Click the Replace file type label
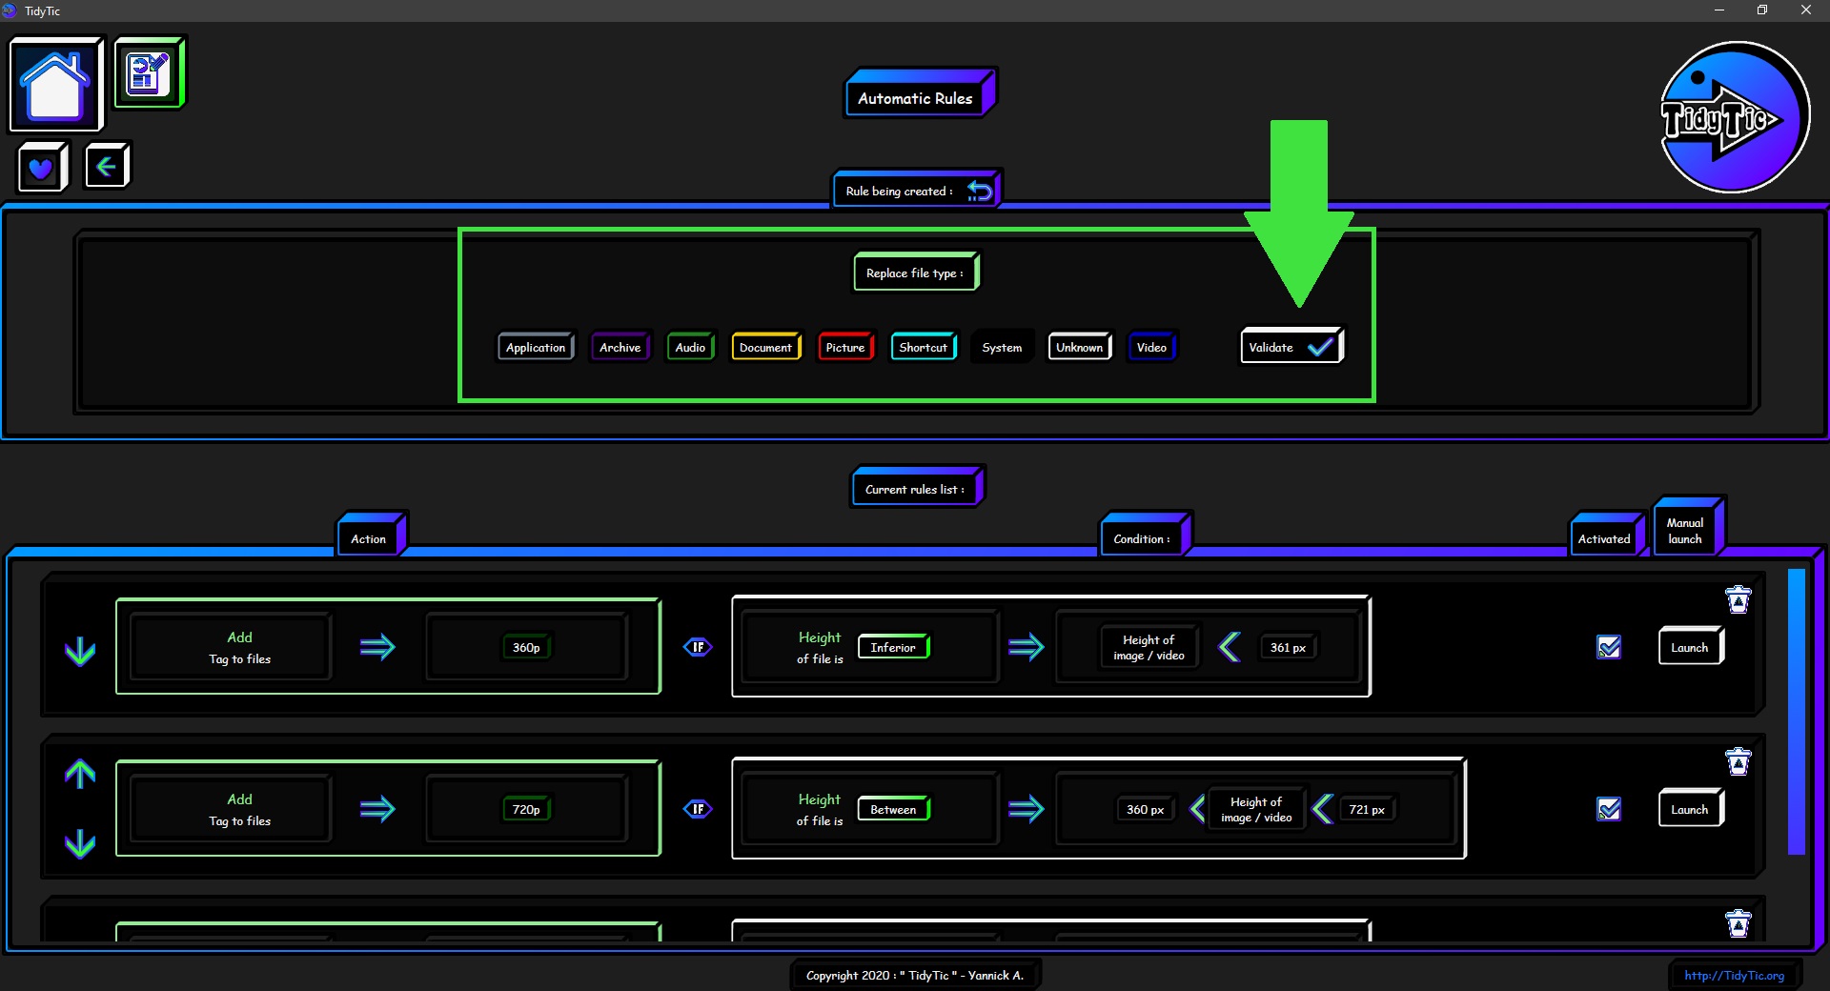 click(x=915, y=273)
